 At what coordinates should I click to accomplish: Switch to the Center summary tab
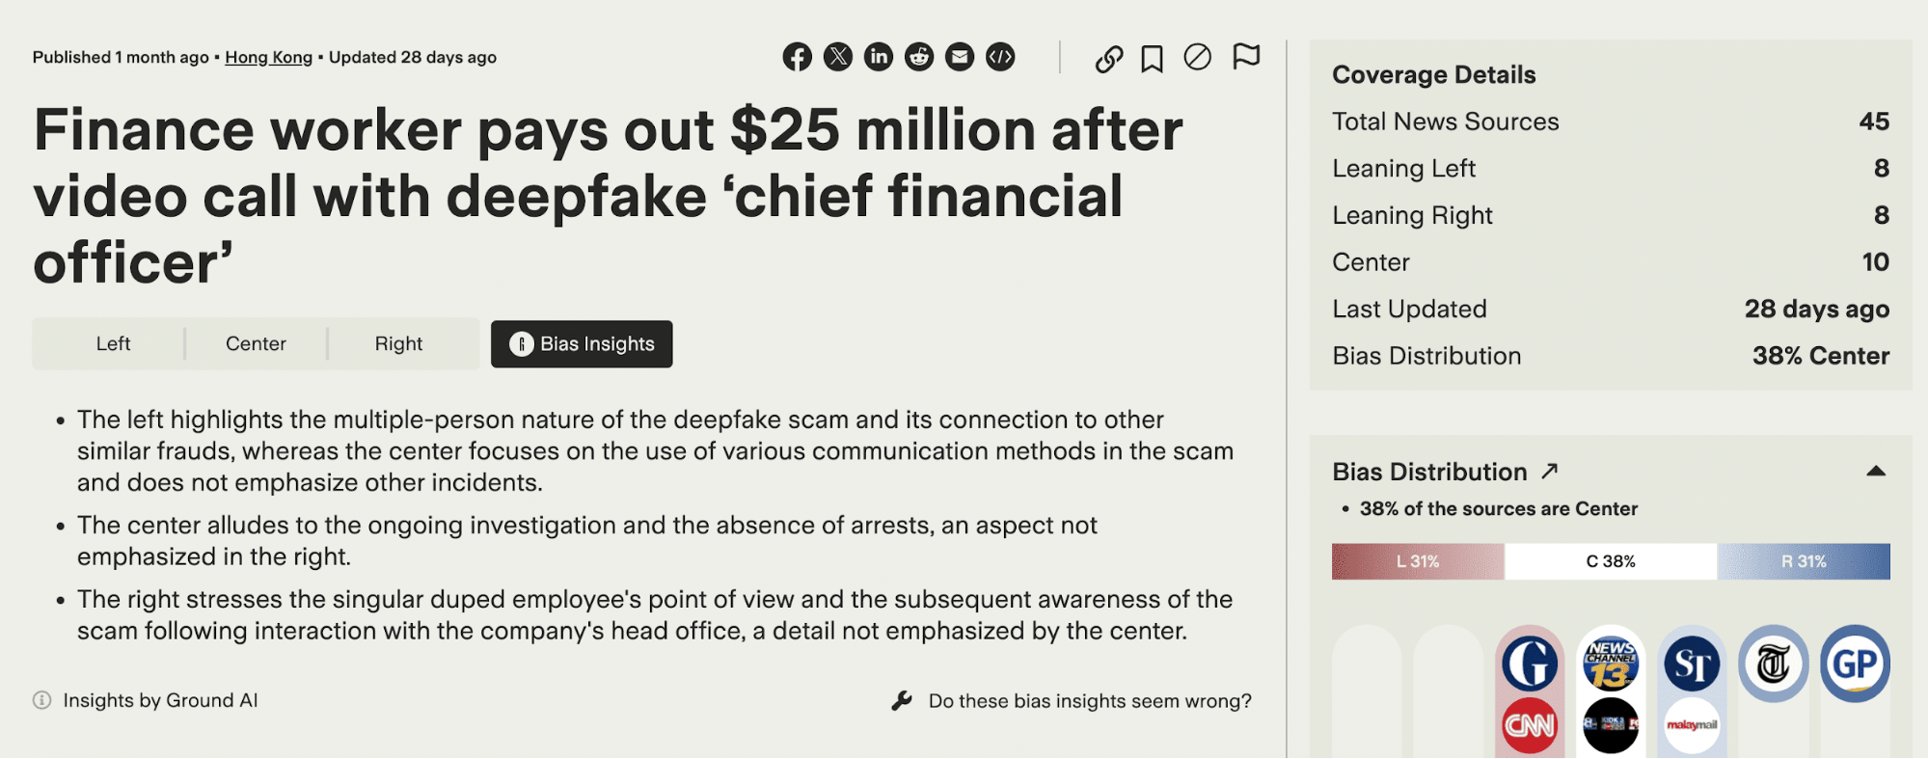tap(256, 344)
